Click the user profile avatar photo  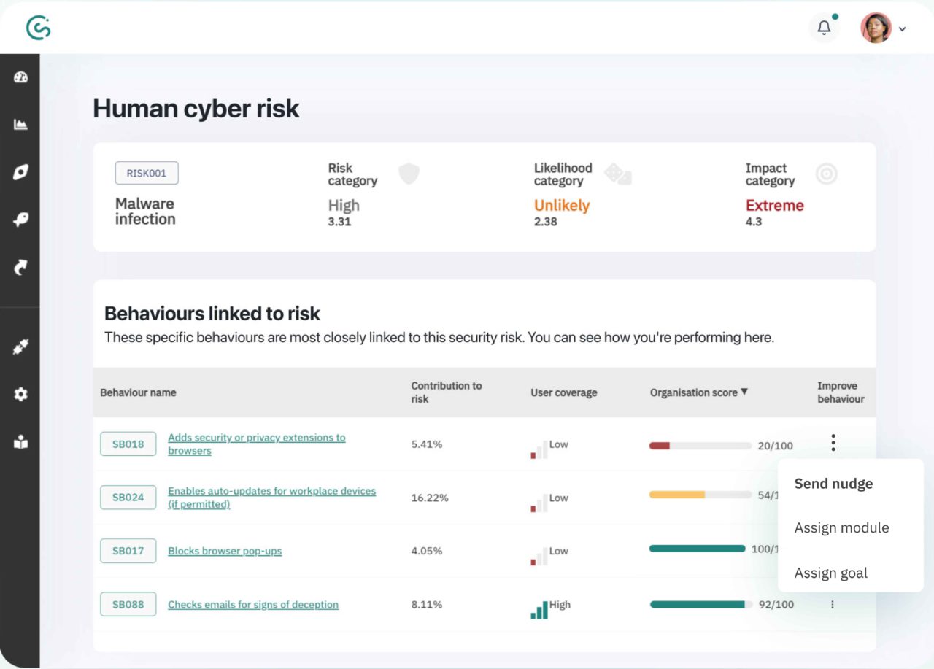click(876, 28)
